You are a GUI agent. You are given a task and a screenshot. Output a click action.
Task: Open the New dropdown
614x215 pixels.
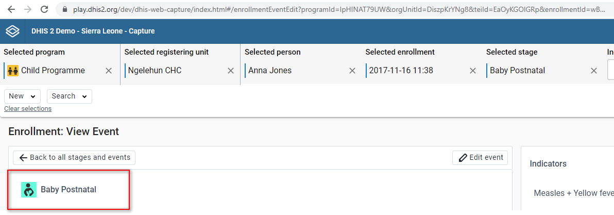click(22, 96)
